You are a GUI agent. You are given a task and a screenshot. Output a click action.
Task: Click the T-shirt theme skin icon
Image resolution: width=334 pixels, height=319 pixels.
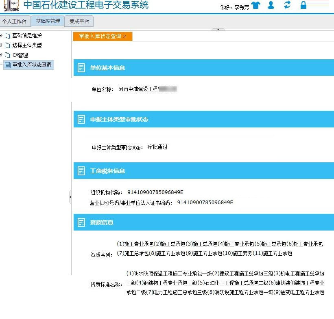point(255,5)
